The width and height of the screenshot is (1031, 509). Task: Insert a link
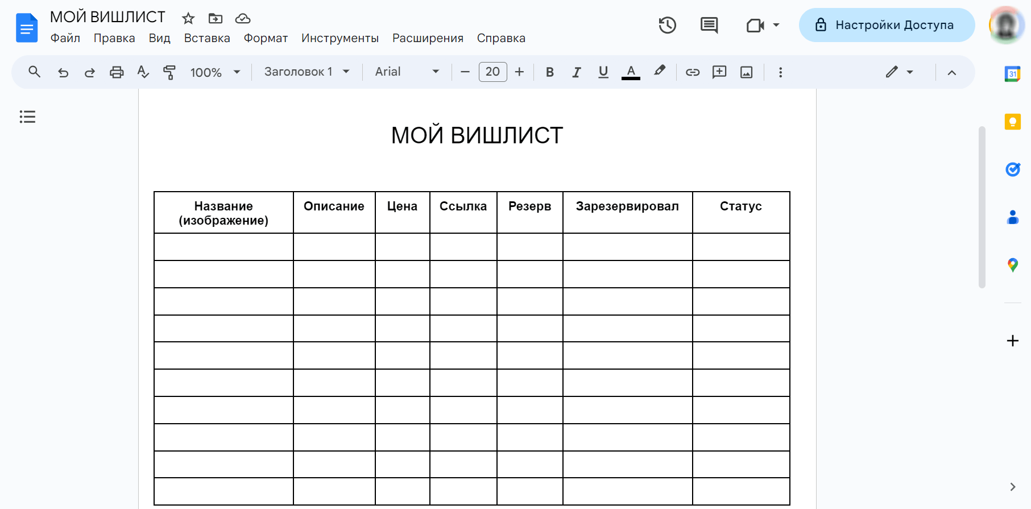693,72
